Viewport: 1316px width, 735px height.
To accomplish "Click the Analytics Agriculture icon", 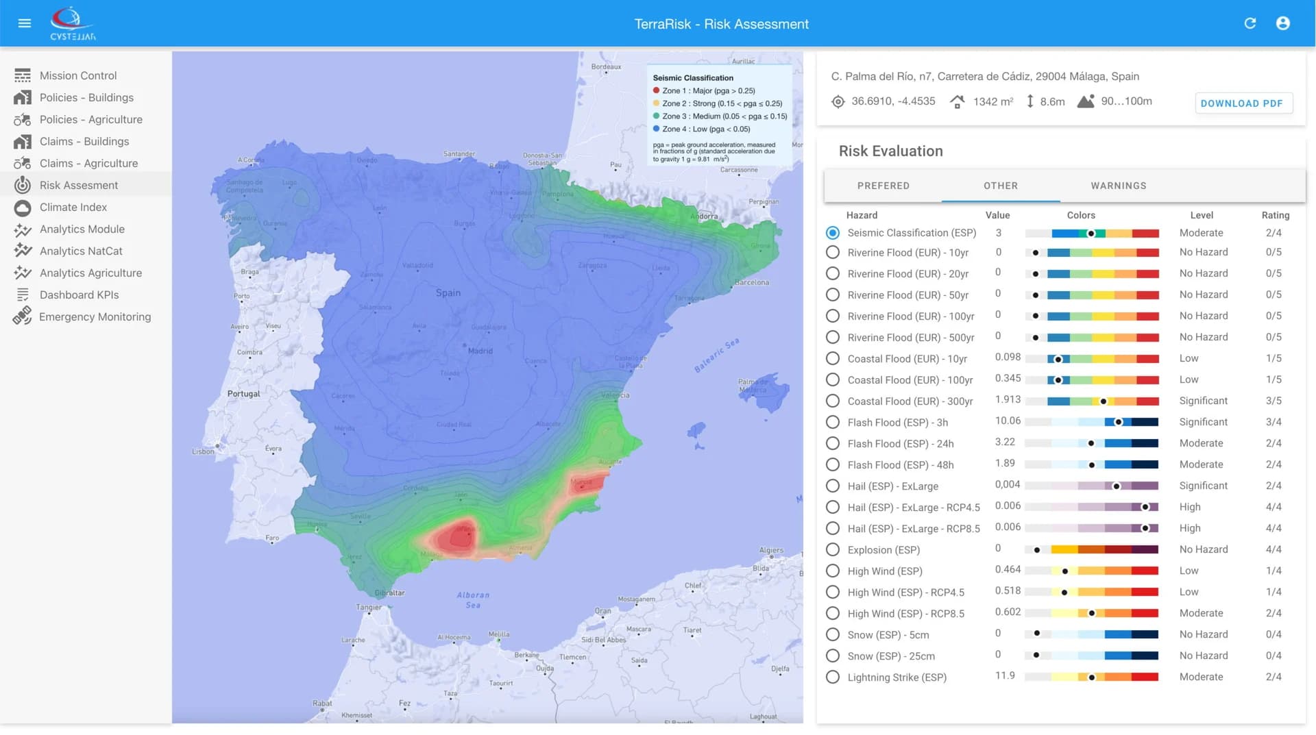I will (x=23, y=273).
